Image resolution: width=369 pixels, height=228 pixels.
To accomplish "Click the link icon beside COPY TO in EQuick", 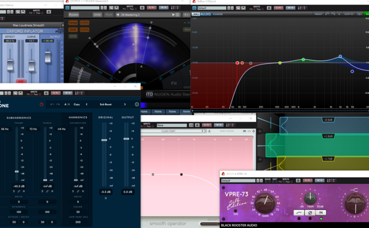I will click(x=359, y=14).
